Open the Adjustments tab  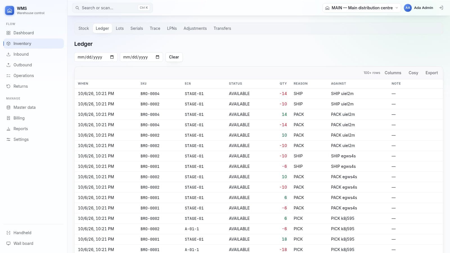[x=195, y=28]
